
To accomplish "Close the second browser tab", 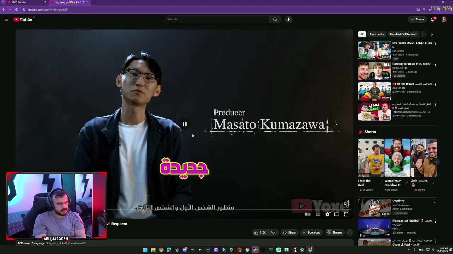I will pos(87,2).
